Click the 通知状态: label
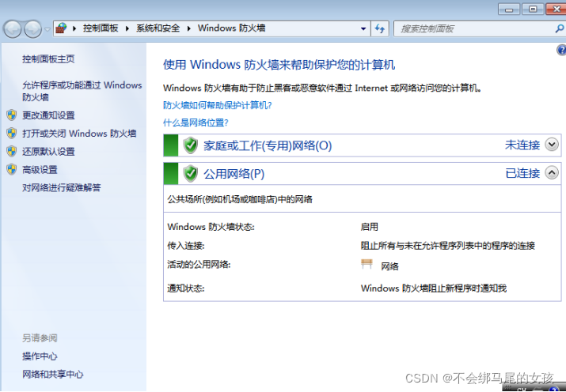 click(x=185, y=288)
